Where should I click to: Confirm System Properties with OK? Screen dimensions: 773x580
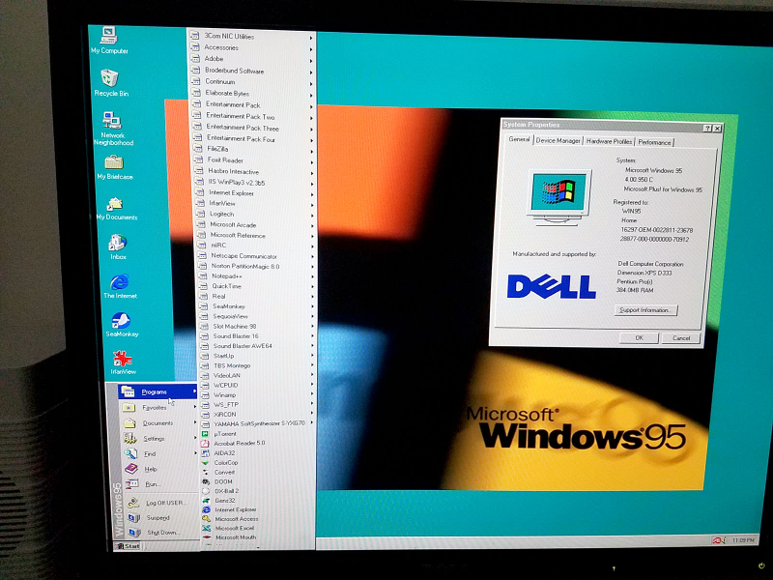pos(639,337)
